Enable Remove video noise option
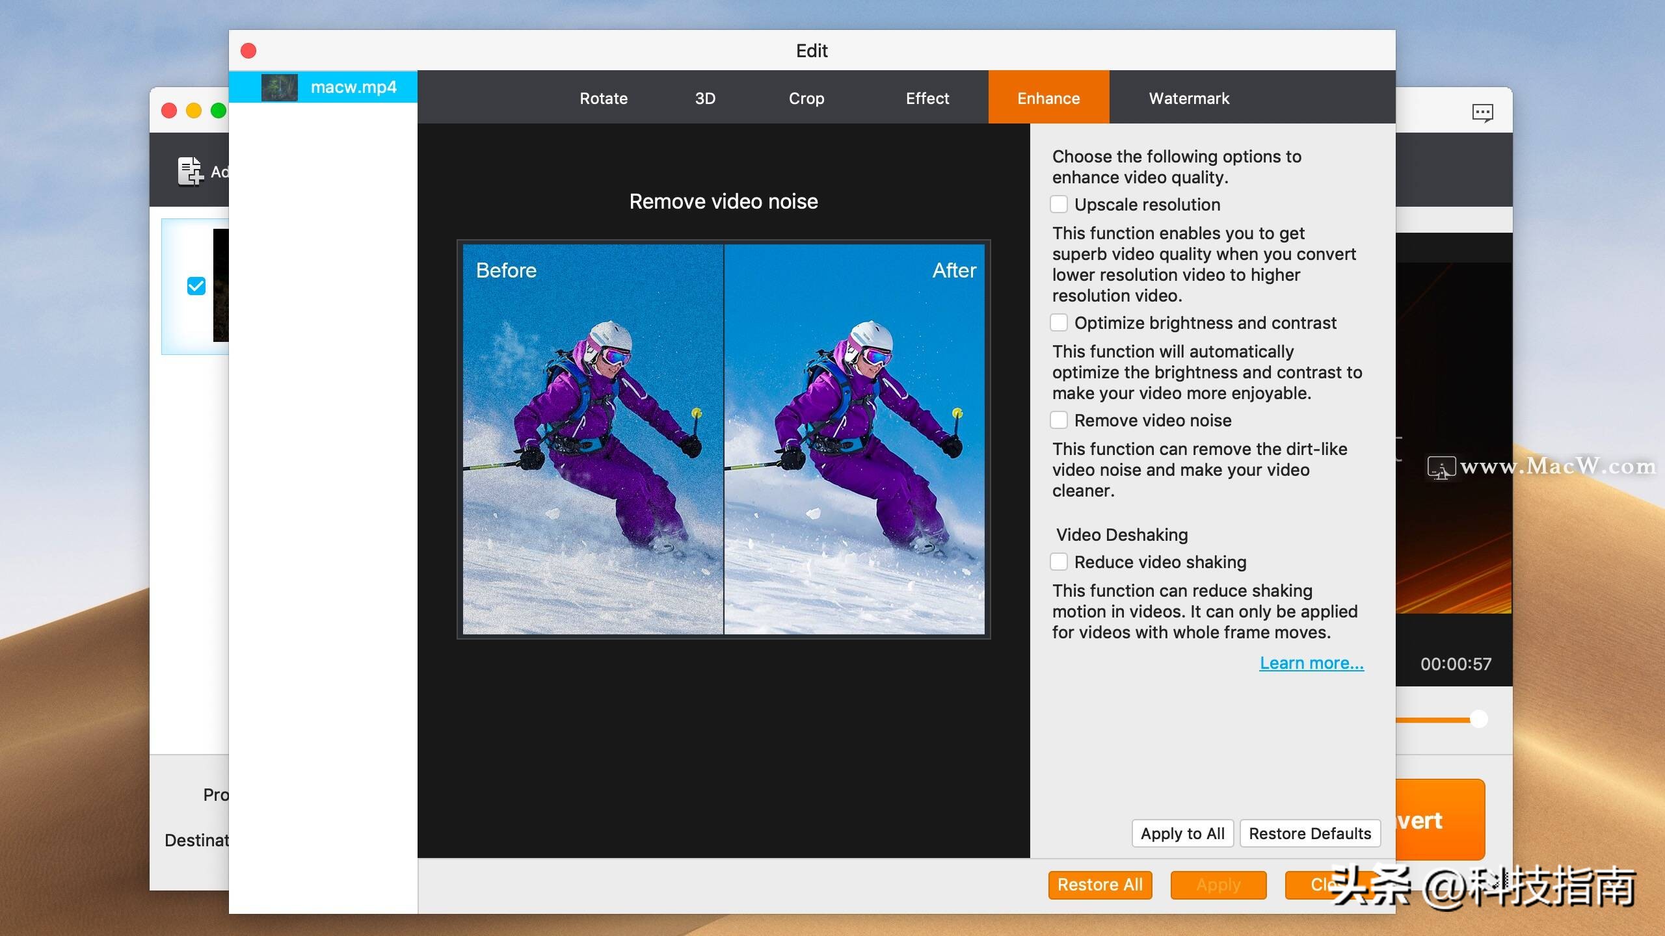 [1059, 421]
